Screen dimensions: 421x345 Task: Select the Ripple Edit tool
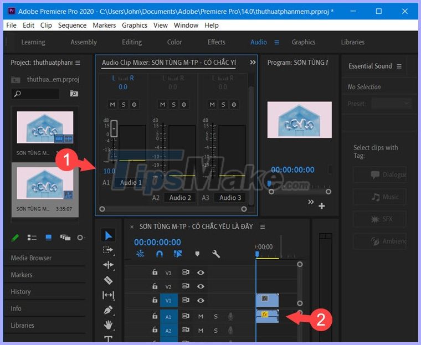click(x=108, y=265)
